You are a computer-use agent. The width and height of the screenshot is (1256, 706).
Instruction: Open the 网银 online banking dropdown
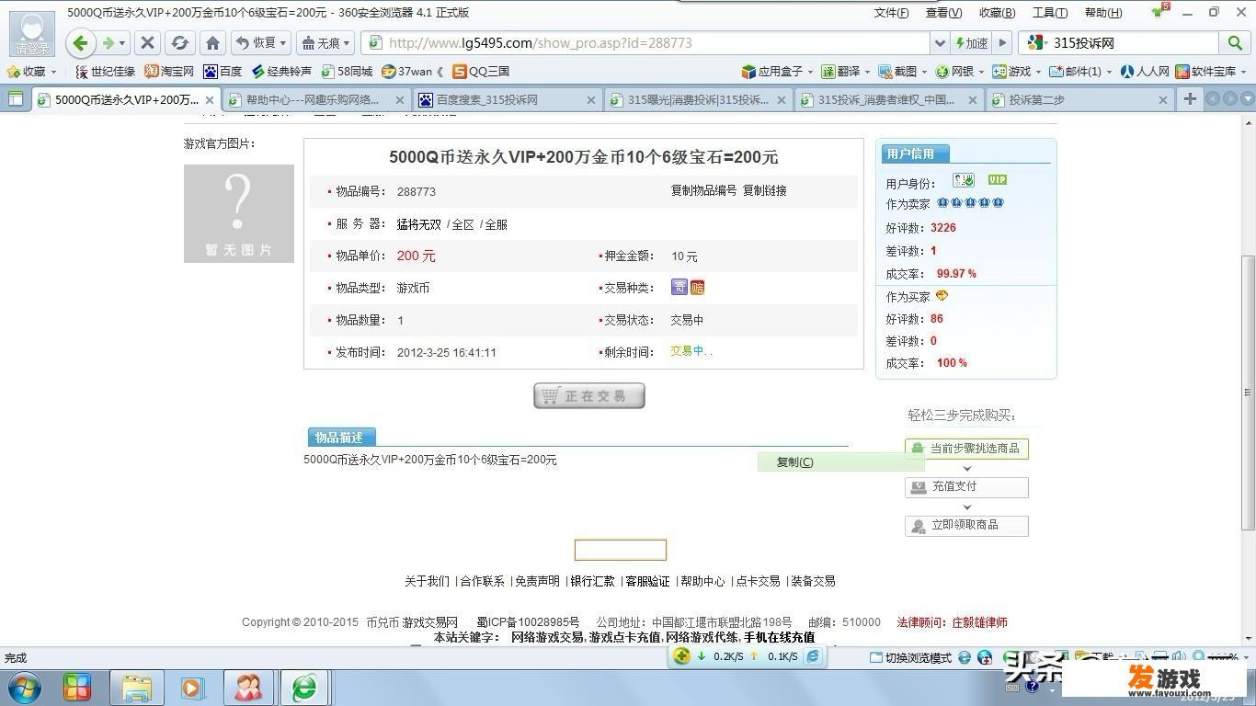point(960,71)
